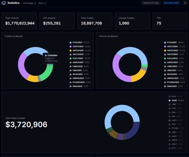This screenshot has height=157, width=189.
Task: Open the Exchange external link
Action: (29, 3)
